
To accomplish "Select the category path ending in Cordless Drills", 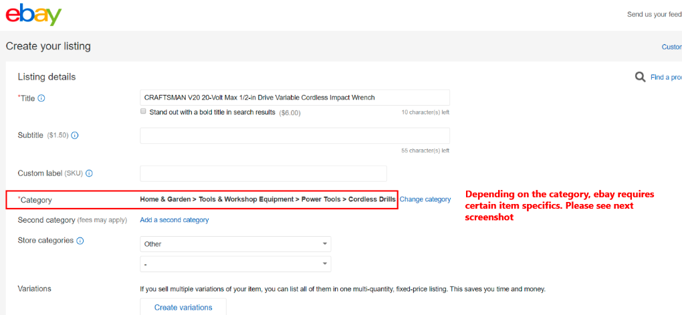I will pos(268,199).
